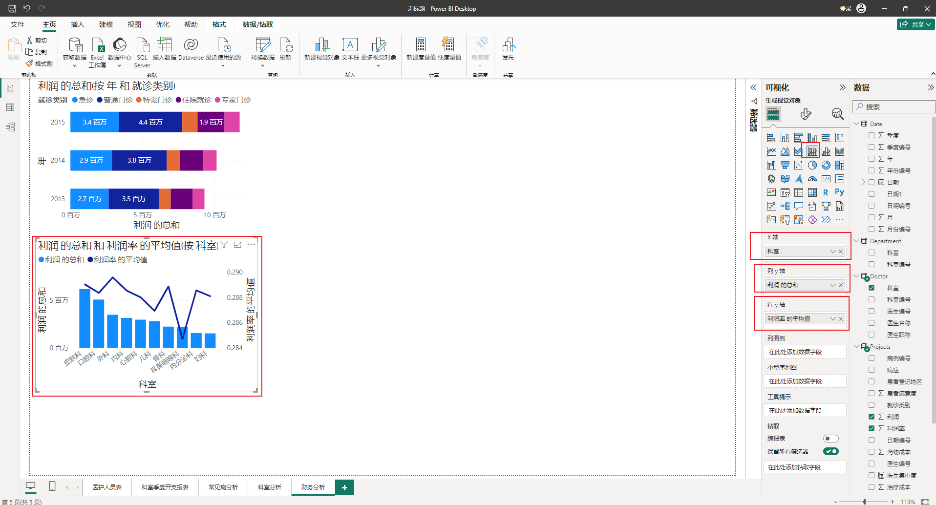Collapse the Projects table
Screen dimensions: 936x505
click(856, 346)
